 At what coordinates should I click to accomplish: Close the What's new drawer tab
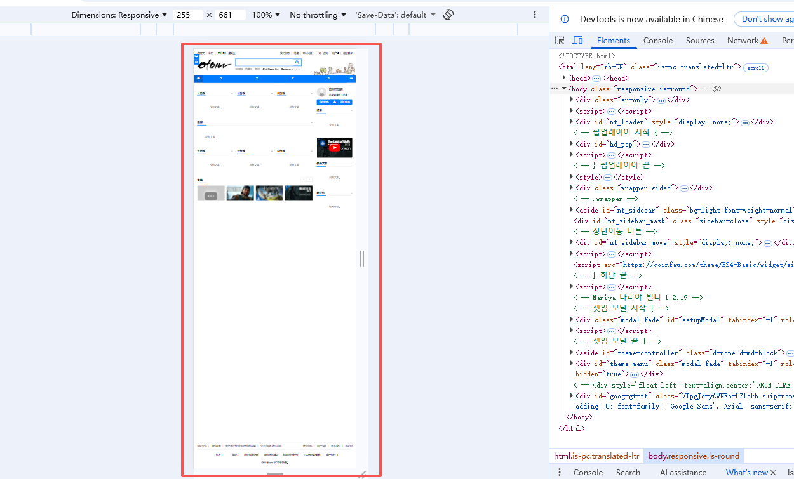pyautogui.click(x=773, y=473)
